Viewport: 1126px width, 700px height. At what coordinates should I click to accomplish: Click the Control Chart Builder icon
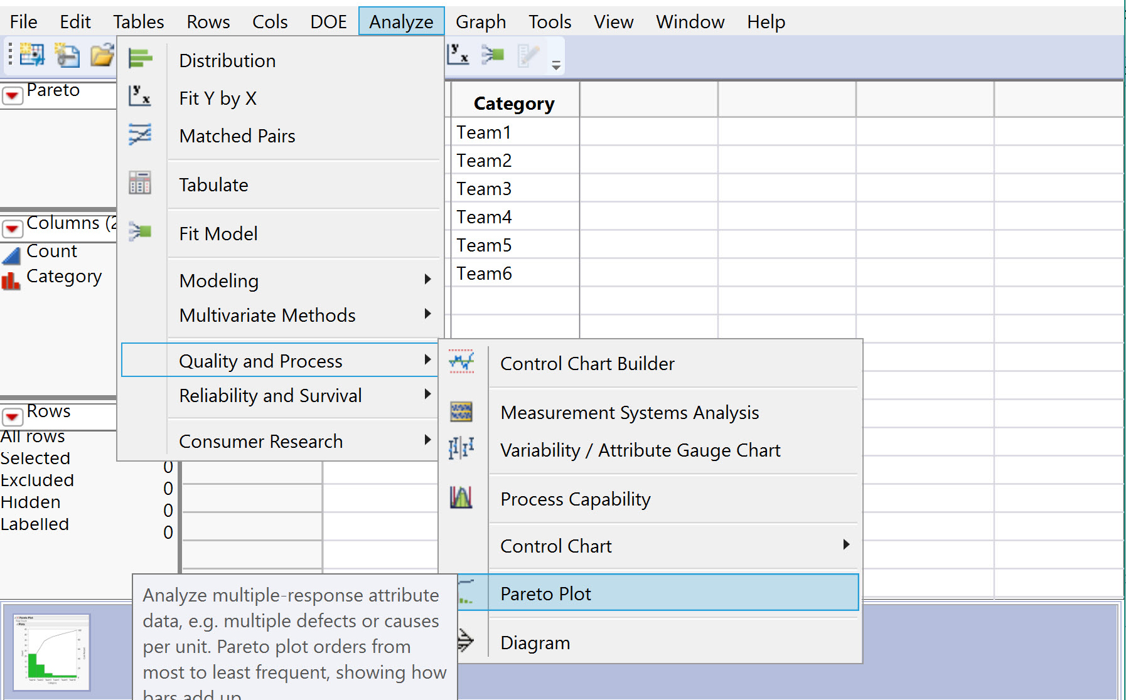point(462,362)
